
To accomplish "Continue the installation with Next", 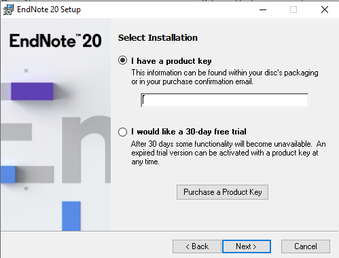I will [x=247, y=246].
